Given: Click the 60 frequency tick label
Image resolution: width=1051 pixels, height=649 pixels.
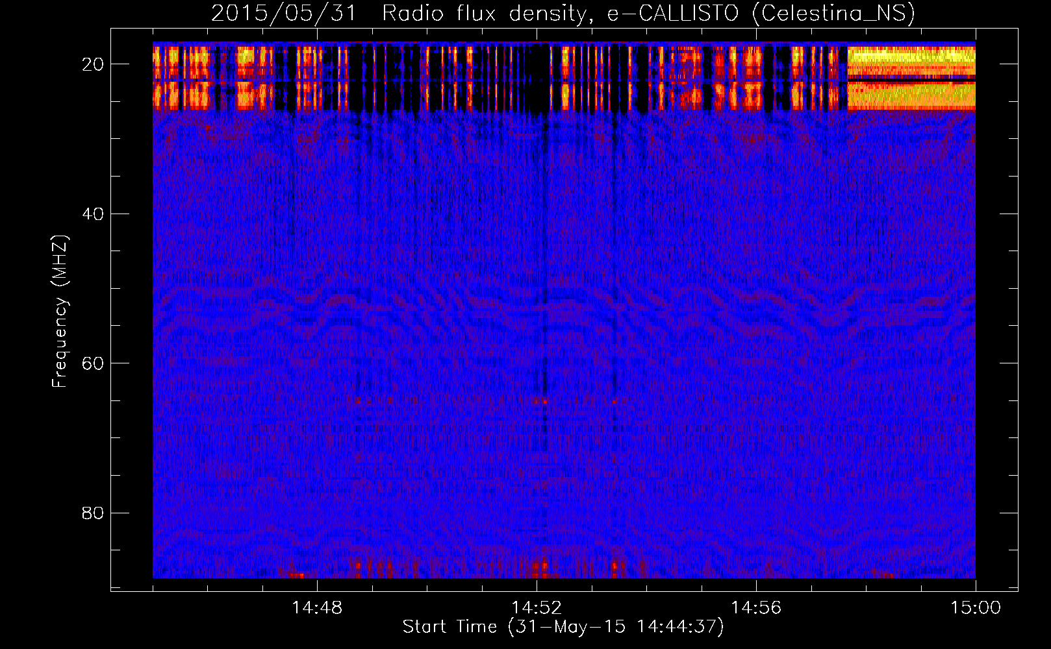Looking at the screenshot, I should click(94, 363).
